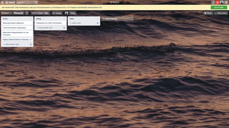Open the create plus menu

tap(213, 2)
